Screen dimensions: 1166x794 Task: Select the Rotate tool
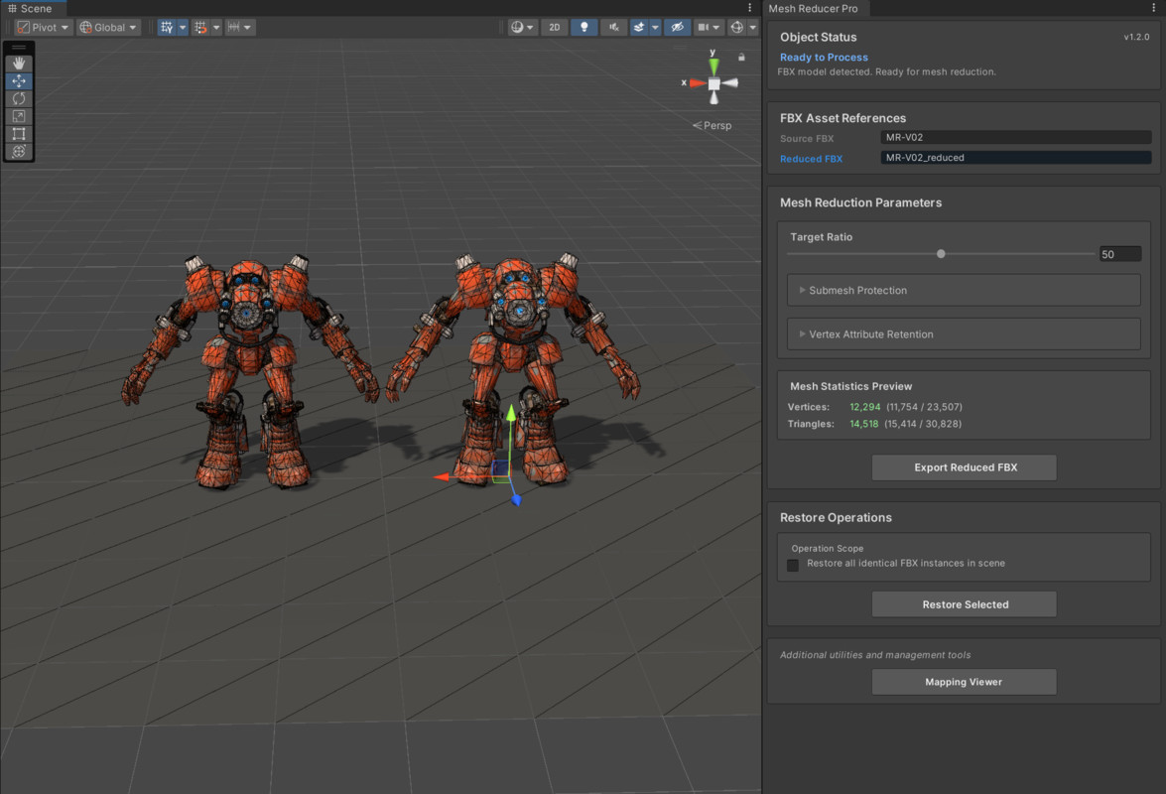[19, 98]
